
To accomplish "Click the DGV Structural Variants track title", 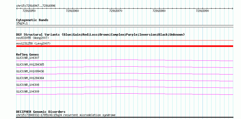I will point(100,35).
